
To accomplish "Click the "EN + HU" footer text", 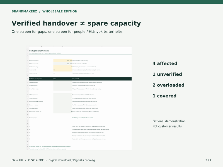I will point(17,160).
